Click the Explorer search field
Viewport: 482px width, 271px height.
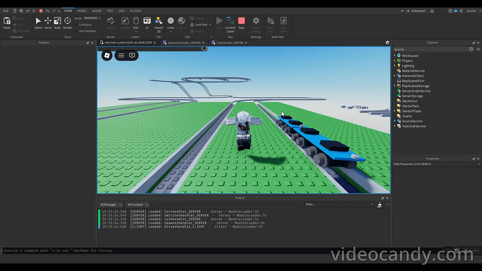430,49
